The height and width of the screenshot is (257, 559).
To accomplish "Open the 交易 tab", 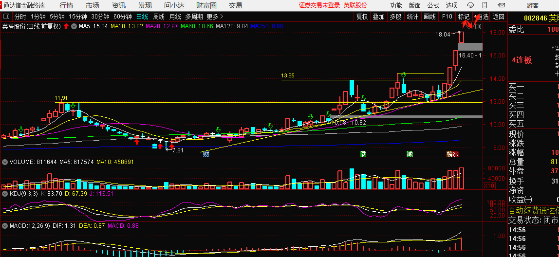I will (x=235, y=5).
